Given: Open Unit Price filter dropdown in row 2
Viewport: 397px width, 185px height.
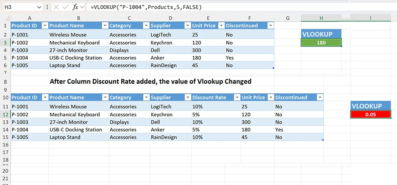Looking at the screenshot, I should tap(220, 25).
